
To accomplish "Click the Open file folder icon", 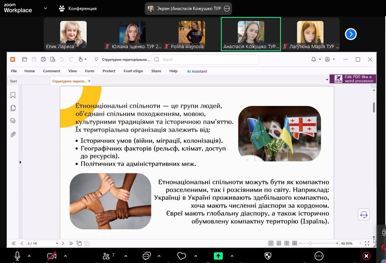I will tap(24, 59).
